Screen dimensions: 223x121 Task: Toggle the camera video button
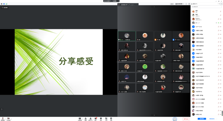[8, 119]
